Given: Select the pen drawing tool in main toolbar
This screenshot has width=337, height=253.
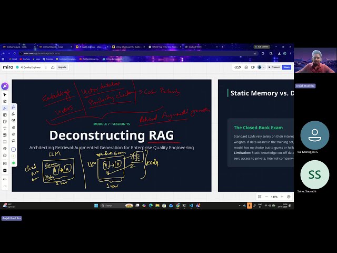Looking at the screenshot, I should point(5,108).
